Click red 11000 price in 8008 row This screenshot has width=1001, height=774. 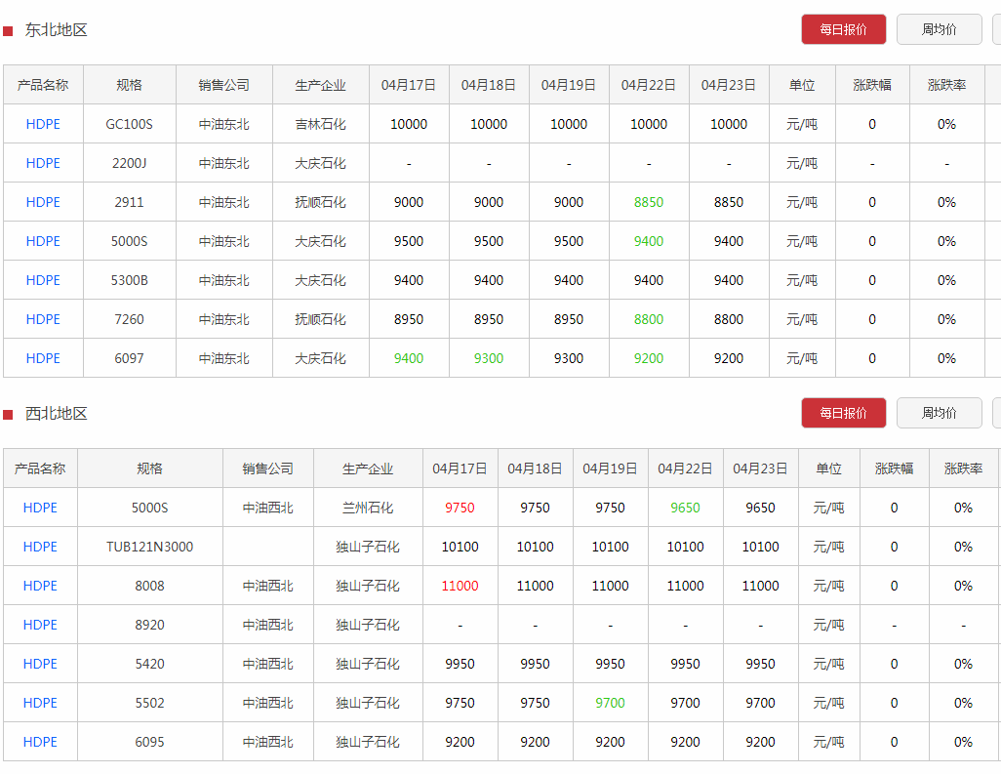tap(460, 586)
